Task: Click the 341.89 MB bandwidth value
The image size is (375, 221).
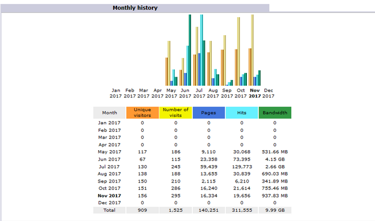Action: (x=275, y=181)
